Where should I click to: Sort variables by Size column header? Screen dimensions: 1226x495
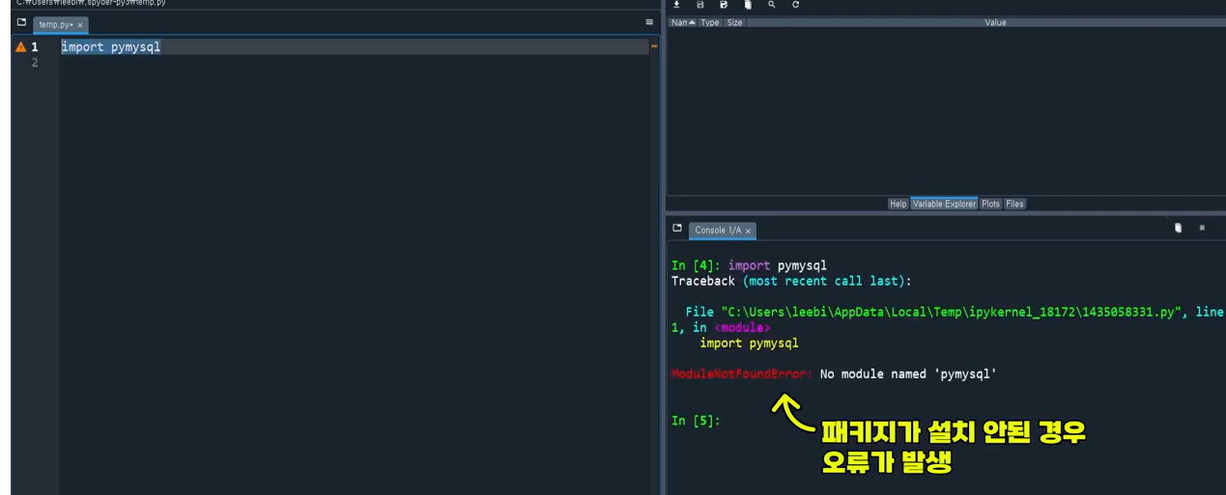pos(734,22)
